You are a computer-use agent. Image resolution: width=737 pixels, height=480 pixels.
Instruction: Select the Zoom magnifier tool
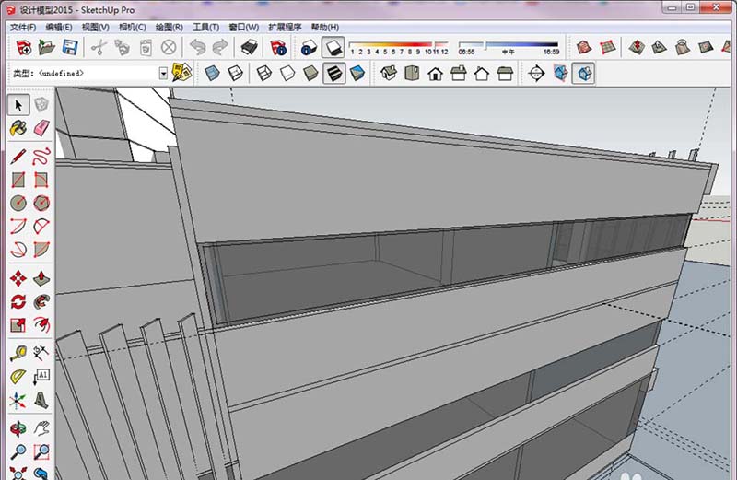coord(18,451)
